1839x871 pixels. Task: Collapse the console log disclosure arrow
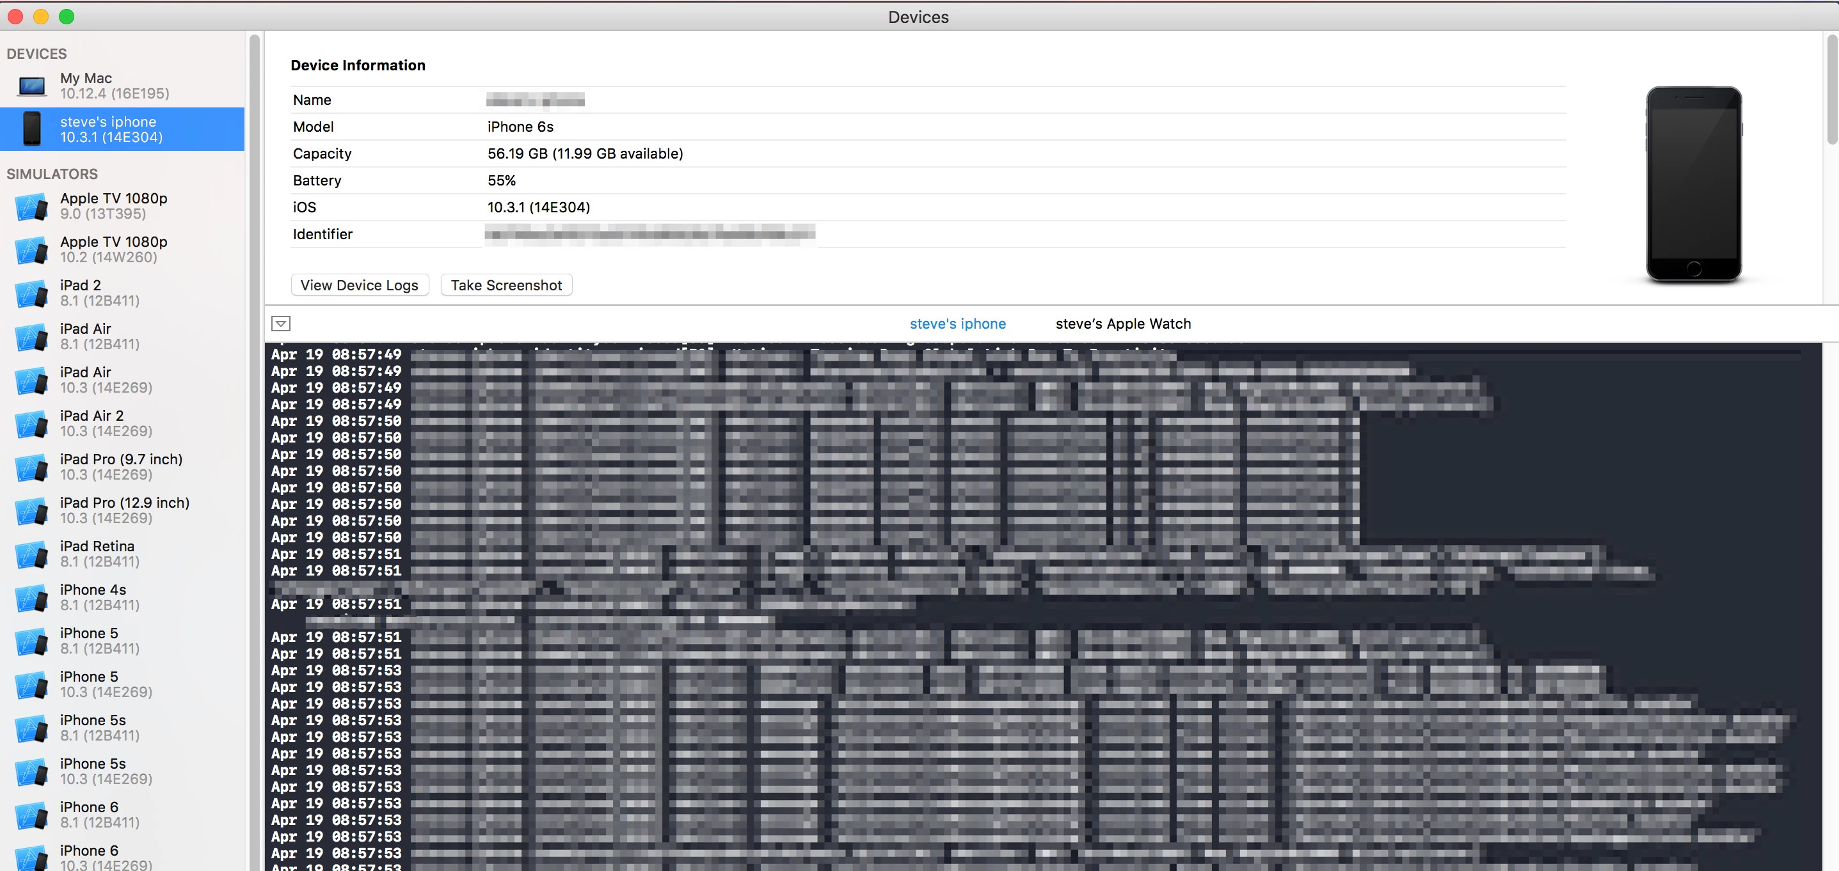pyautogui.click(x=280, y=324)
